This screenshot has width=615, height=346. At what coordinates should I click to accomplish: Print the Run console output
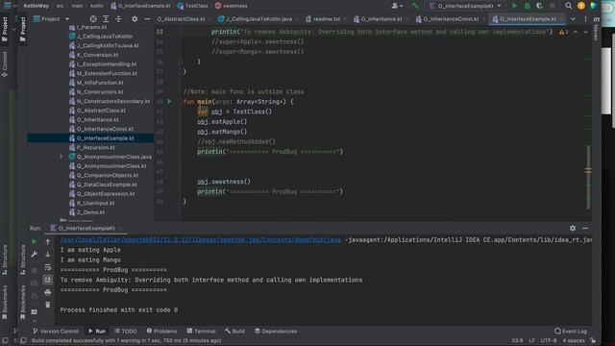click(x=48, y=292)
